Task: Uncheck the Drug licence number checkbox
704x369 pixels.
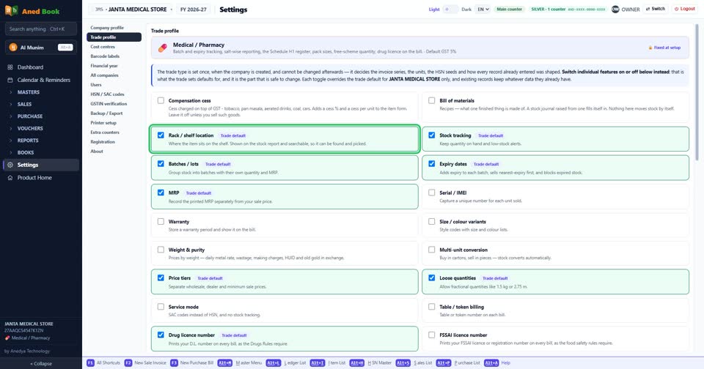Action: point(161,335)
